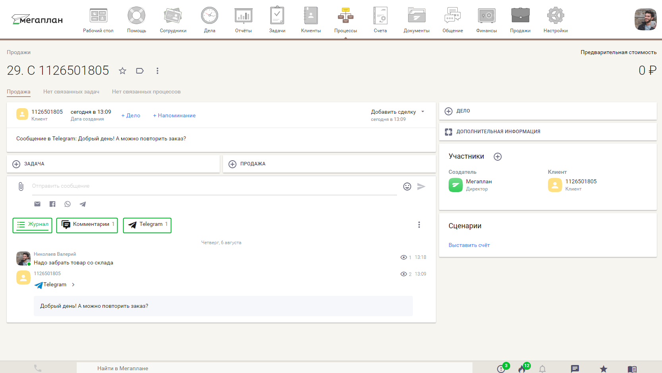Screen dimensions: 662x373
Task: Add participant with plus icon
Action: coord(497,157)
